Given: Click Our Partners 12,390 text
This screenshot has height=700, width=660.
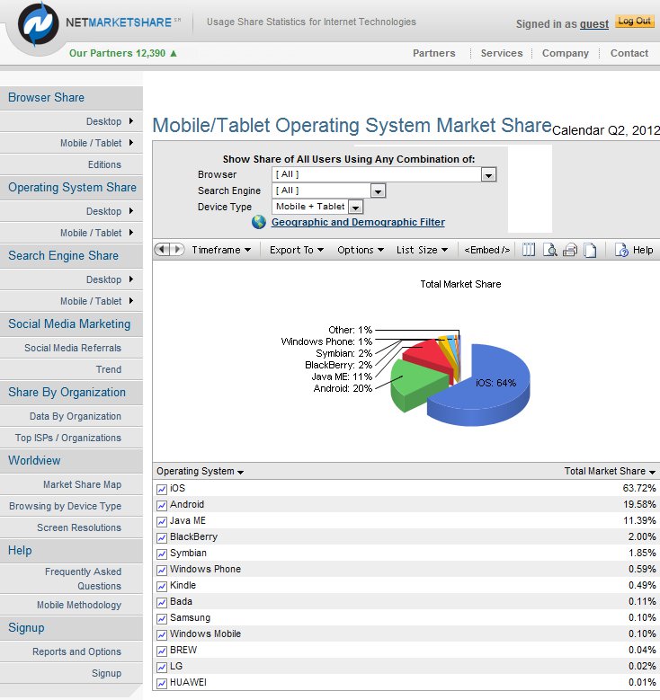Looking at the screenshot, I should (x=117, y=53).
